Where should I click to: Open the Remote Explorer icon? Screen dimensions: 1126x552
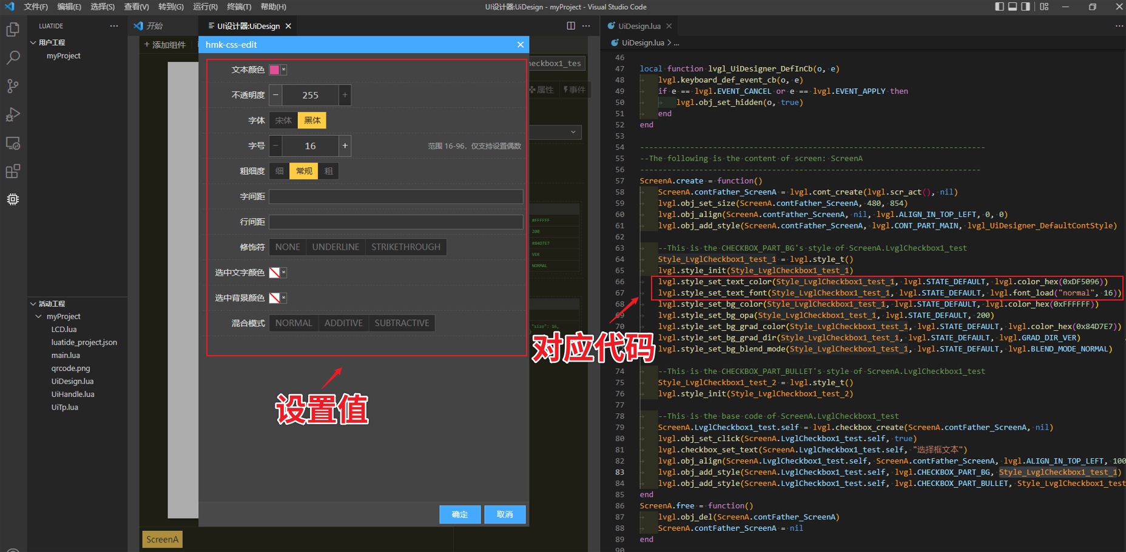[x=13, y=144]
